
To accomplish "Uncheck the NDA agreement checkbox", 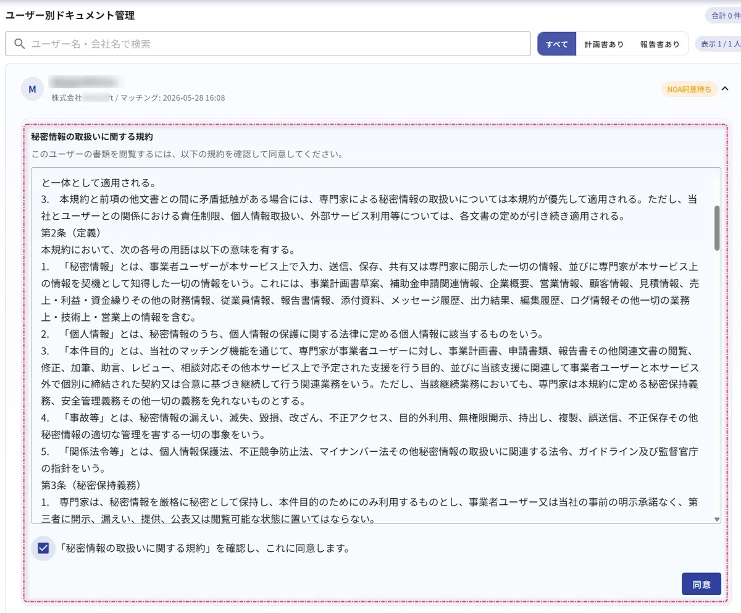I will click(43, 548).
